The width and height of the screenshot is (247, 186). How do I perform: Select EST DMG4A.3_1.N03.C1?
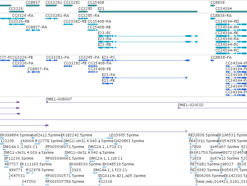(4, 150)
